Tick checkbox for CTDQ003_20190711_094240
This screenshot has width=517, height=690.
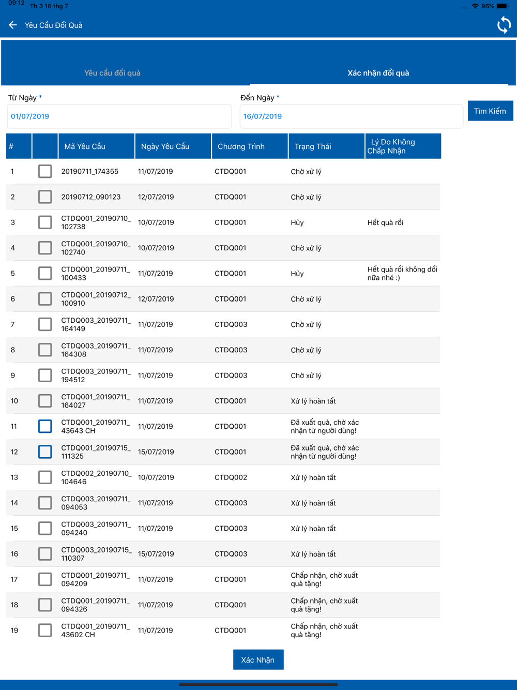[x=45, y=528]
